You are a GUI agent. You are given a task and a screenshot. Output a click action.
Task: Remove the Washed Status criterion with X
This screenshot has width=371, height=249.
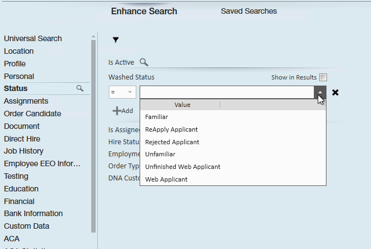[335, 92]
